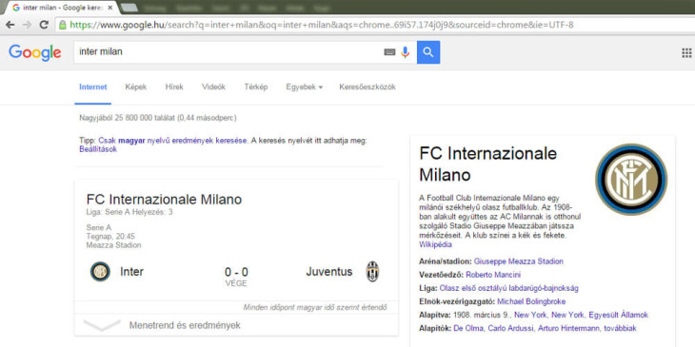The height and width of the screenshot is (347, 695).
Task: Click the Nagyjából 25 800 000 találat text
Action: [158, 118]
